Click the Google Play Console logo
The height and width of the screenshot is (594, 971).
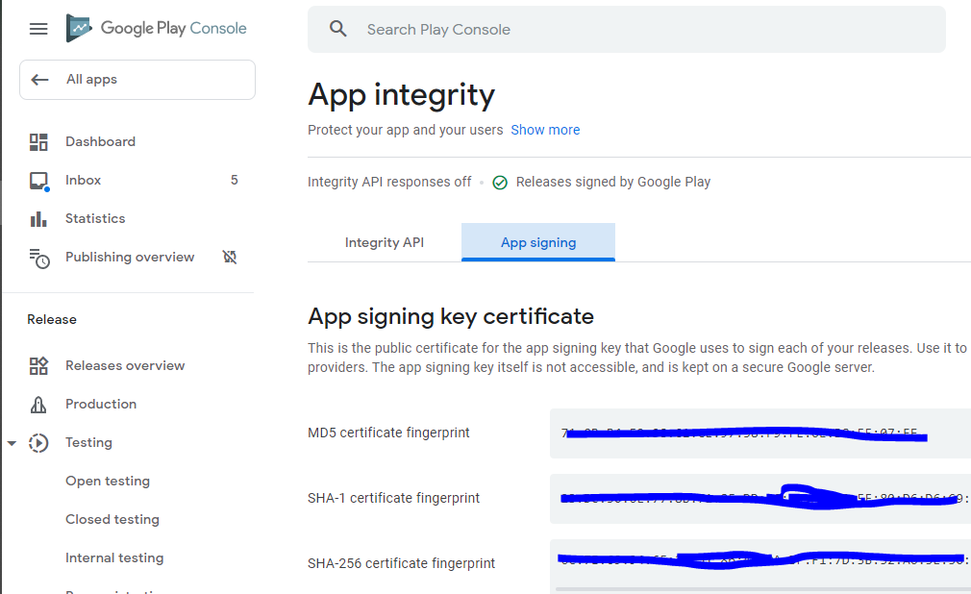pyautogui.click(x=157, y=29)
